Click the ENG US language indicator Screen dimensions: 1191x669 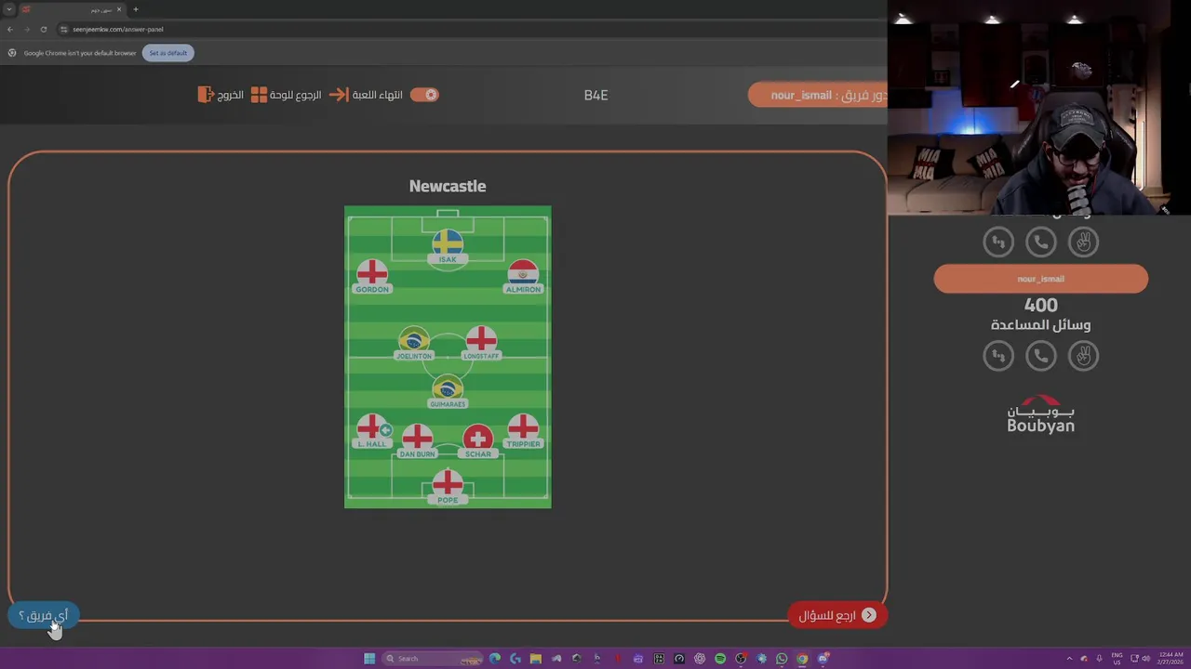click(1117, 658)
